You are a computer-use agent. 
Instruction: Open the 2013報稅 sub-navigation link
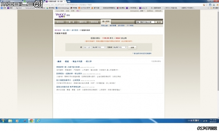pos(130,26)
